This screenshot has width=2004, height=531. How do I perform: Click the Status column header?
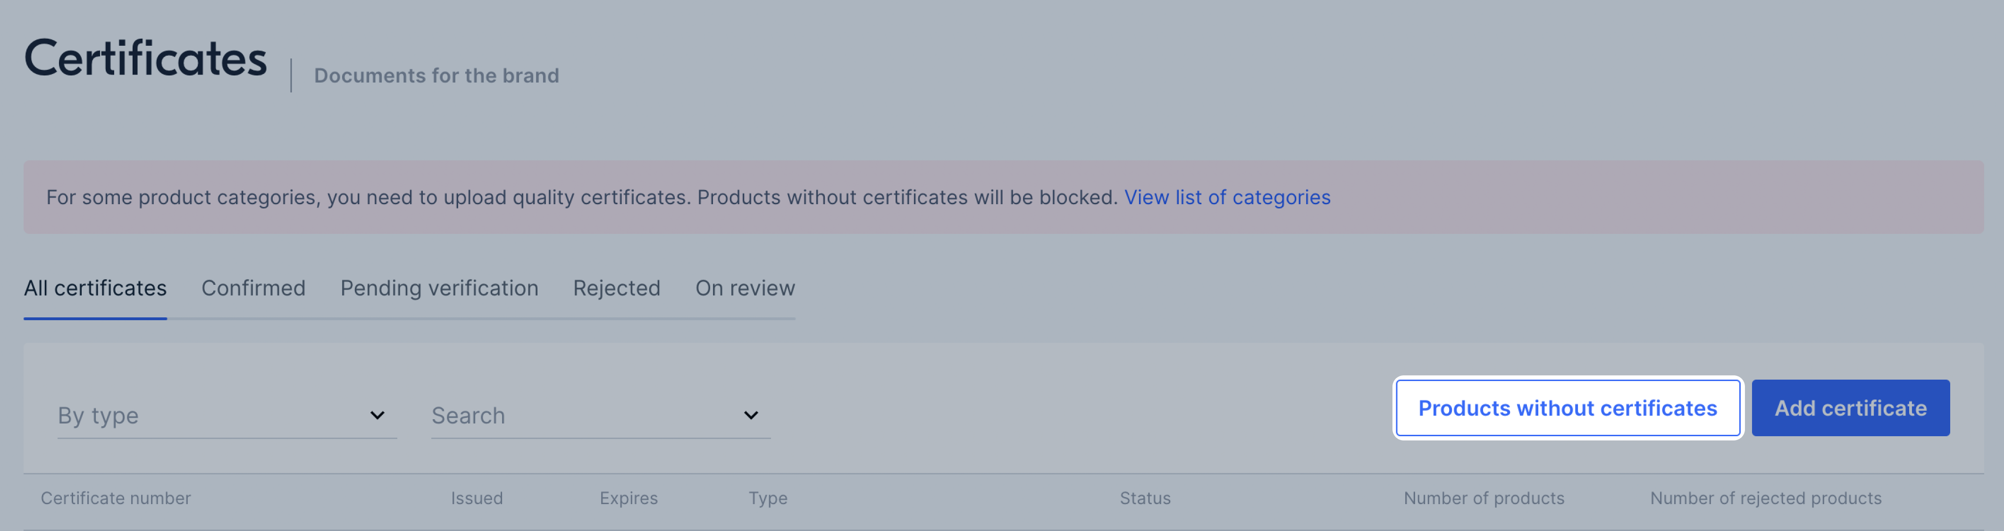pos(1145,498)
